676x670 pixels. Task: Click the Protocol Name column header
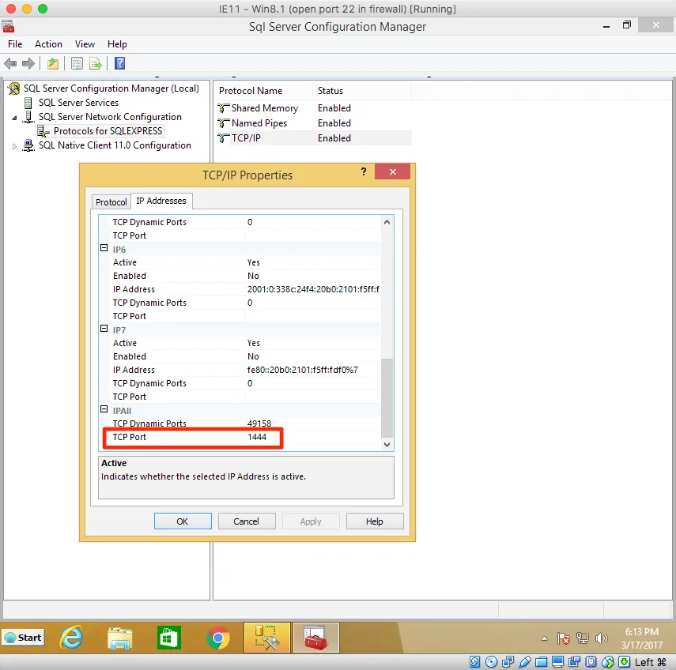point(251,91)
